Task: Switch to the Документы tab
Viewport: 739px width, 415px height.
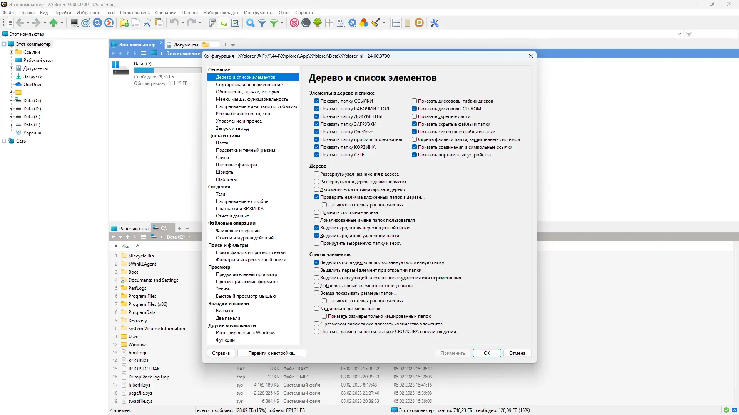Action: [186, 45]
